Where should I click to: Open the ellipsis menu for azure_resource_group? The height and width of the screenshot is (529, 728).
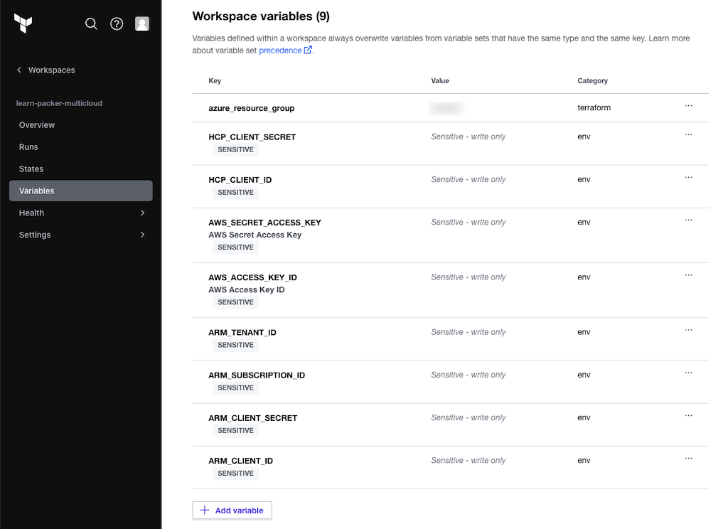pos(688,106)
